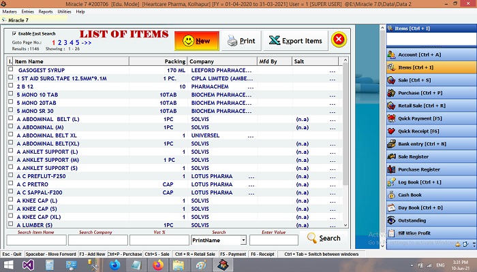Open the Day Book [Ctrl + D] icon
This screenshot has height=272, width=477.
(391, 207)
